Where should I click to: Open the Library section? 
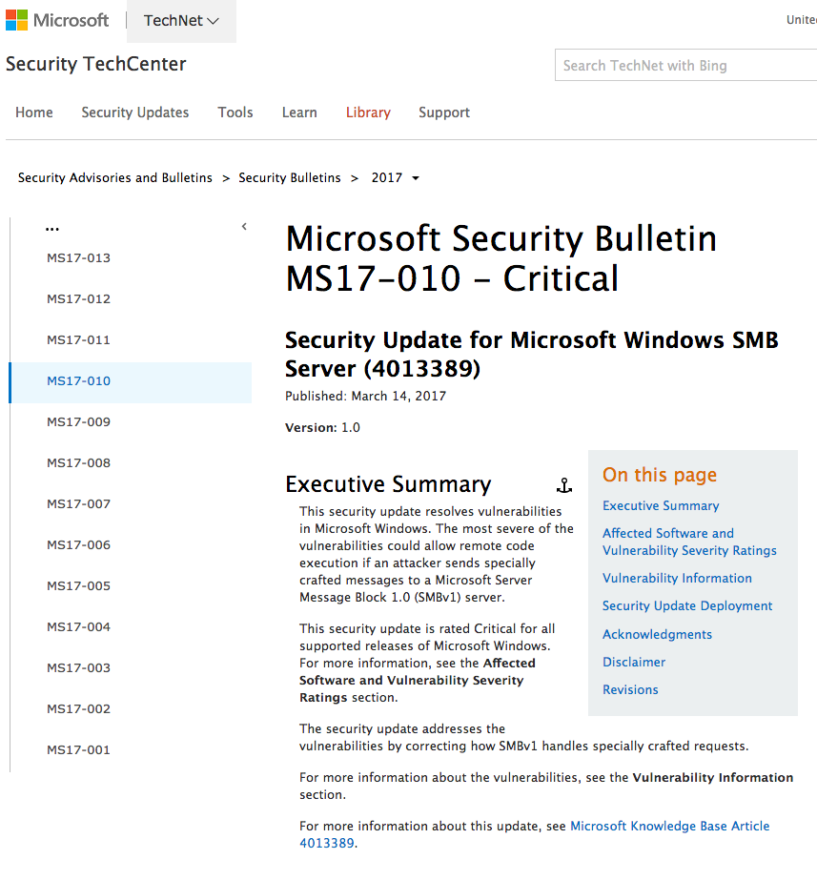point(368,113)
